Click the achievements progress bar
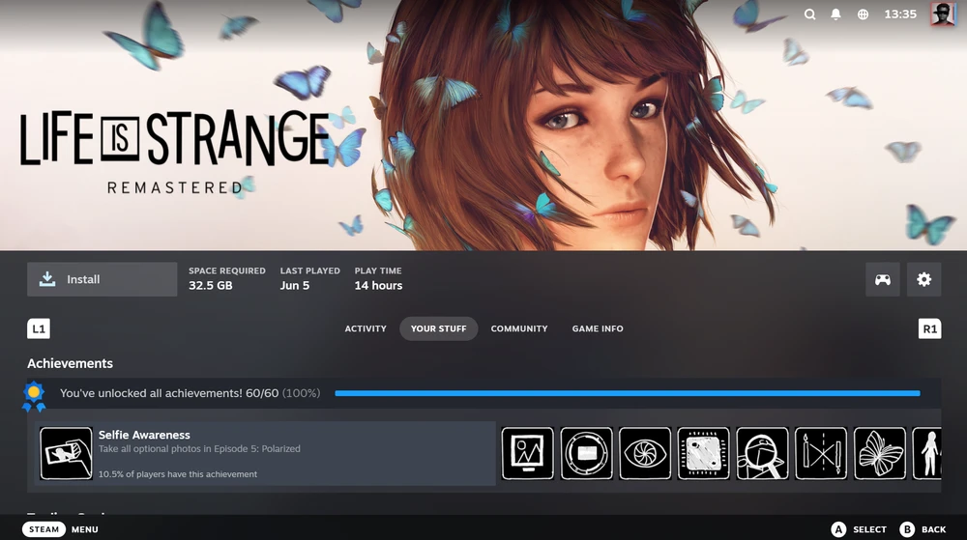Screen dimensions: 967x540 [628, 393]
